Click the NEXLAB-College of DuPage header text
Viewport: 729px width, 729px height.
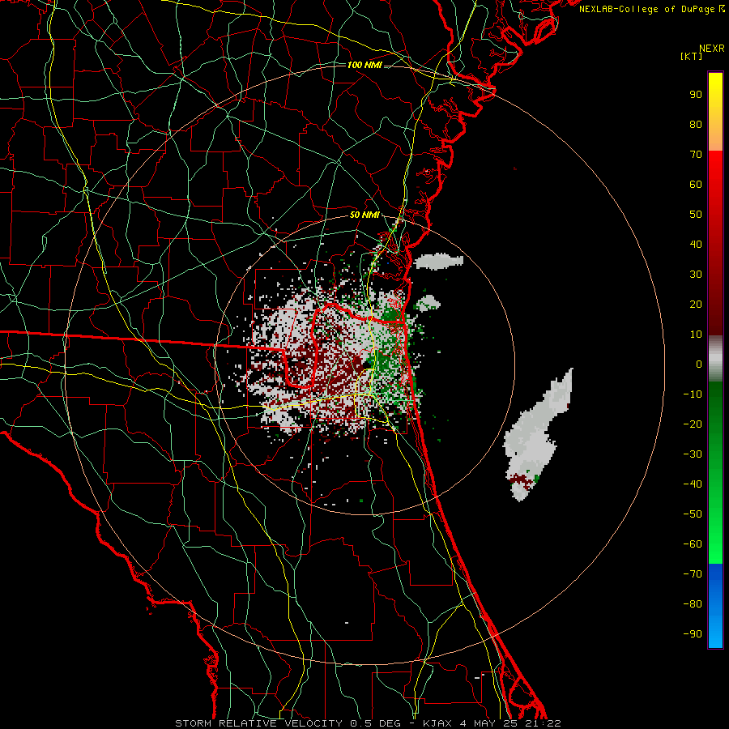(x=651, y=9)
